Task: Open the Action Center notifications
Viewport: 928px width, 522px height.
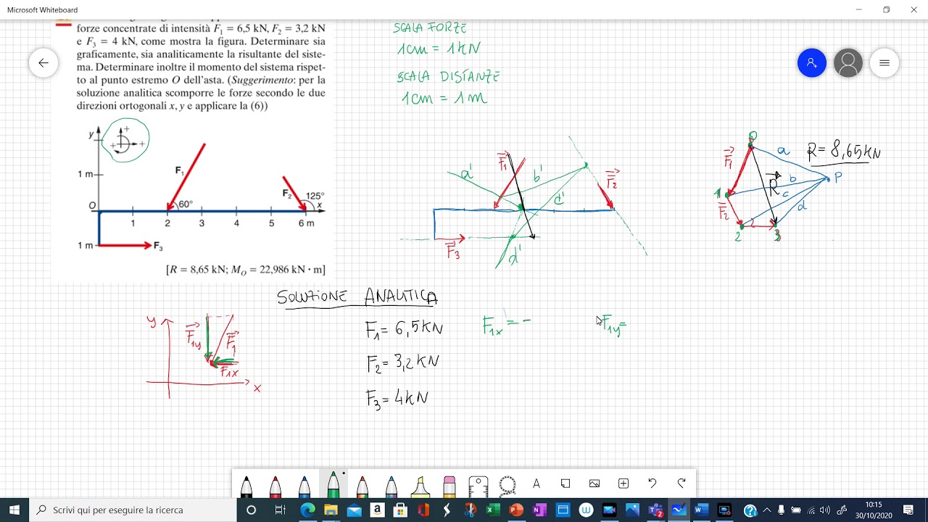Action: click(x=908, y=510)
